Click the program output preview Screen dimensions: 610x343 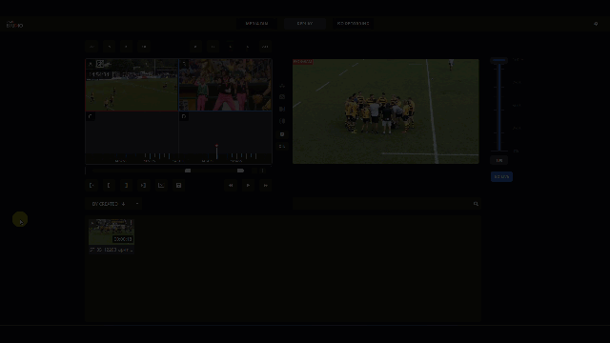[x=385, y=111]
